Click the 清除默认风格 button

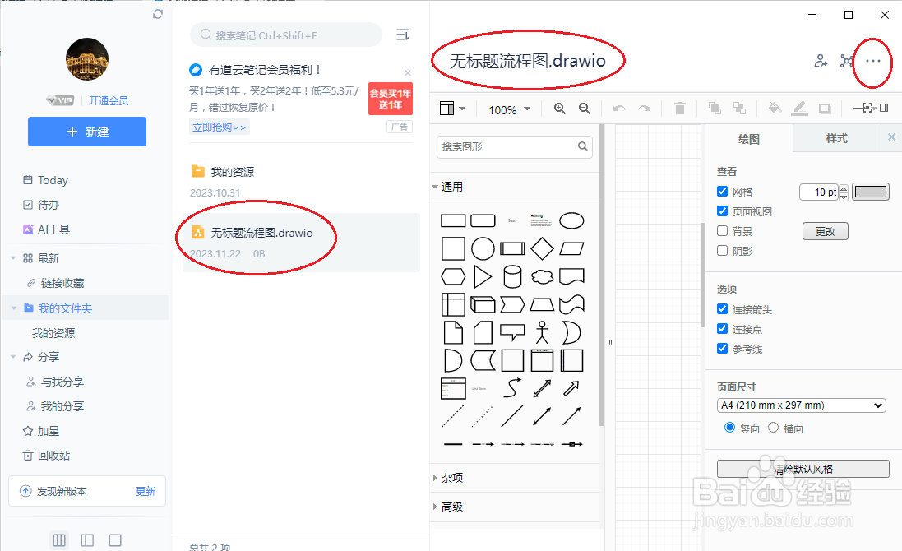point(803,469)
